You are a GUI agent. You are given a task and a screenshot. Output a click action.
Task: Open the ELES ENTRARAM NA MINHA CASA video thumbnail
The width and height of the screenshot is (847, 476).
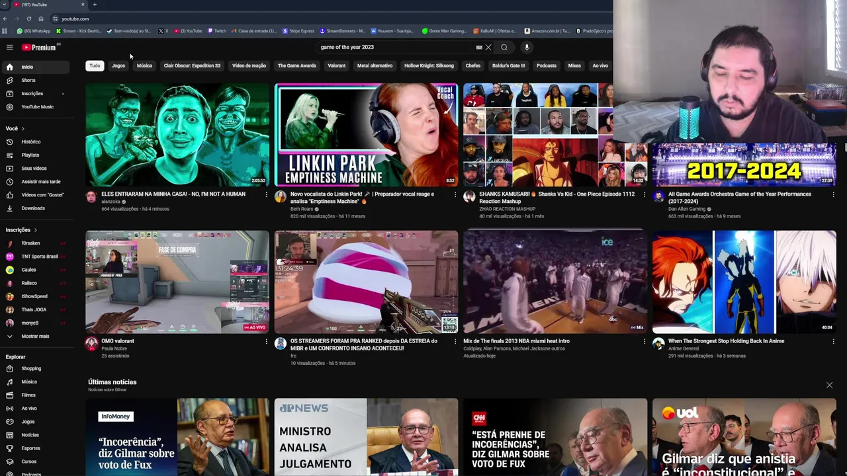177,135
